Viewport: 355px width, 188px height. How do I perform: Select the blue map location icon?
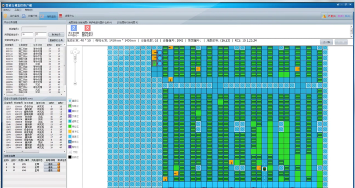pos(74,28)
